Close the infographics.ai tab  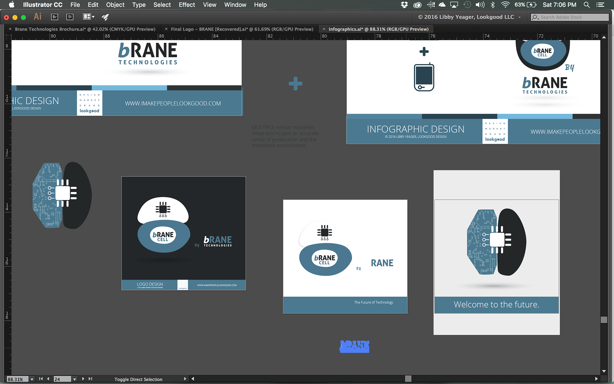pyautogui.click(x=324, y=29)
